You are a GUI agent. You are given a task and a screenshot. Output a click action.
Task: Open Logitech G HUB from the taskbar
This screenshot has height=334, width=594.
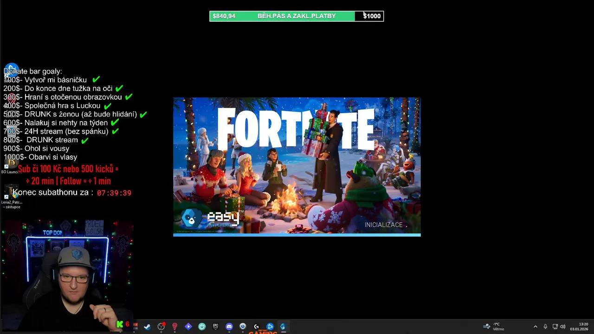tap(256, 327)
